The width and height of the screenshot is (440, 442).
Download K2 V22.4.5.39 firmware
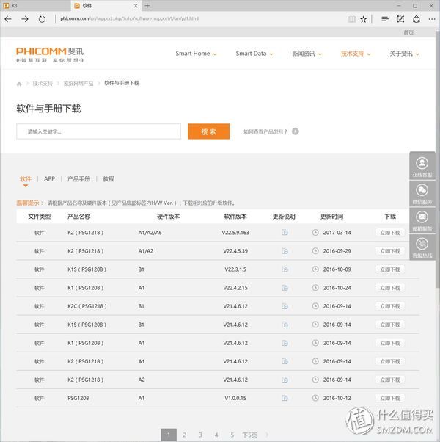pyautogui.click(x=390, y=251)
